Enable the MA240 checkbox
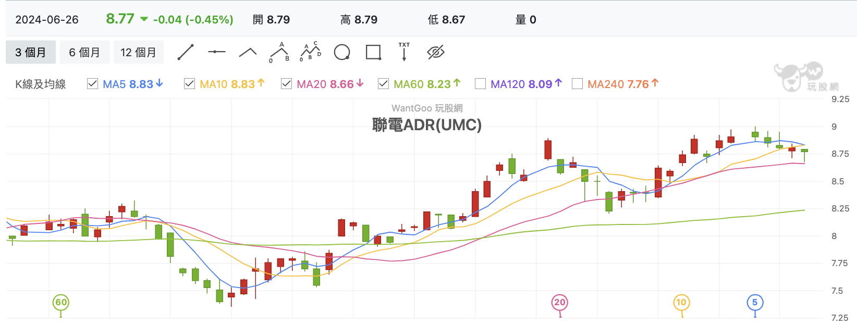 [x=577, y=84]
